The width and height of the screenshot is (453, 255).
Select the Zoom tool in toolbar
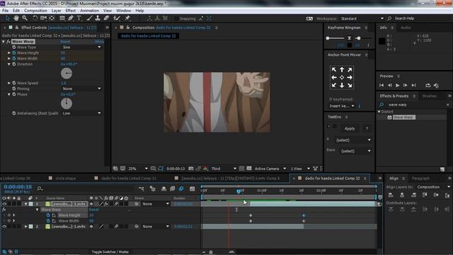click(25, 18)
